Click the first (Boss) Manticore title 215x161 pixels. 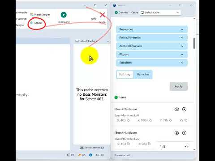tap(125, 109)
